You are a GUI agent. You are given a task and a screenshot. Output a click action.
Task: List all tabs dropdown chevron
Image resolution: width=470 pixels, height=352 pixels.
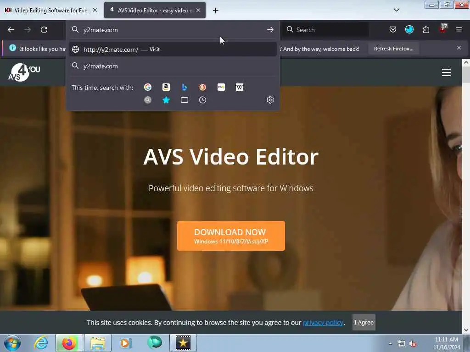point(396,10)
